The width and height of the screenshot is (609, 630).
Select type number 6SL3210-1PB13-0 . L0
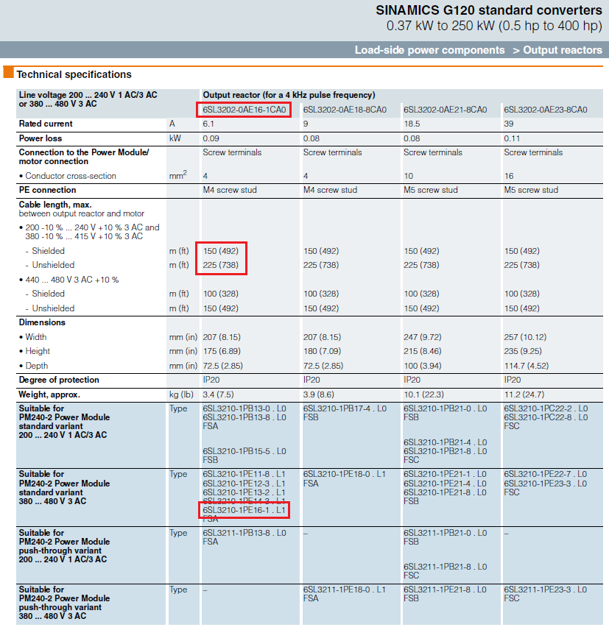(244, 408)
